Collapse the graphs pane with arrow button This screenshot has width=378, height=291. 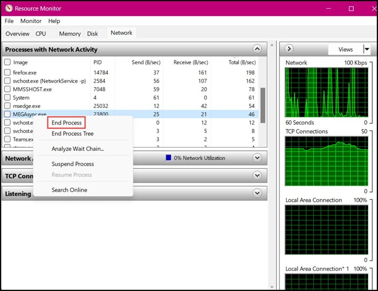point(289,49)
